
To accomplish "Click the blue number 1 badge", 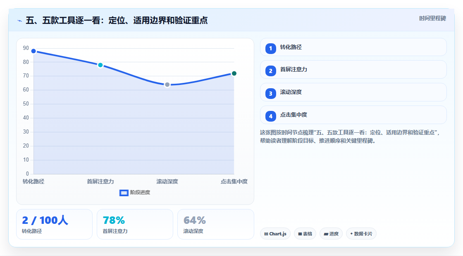I will (x=270, y=48).
